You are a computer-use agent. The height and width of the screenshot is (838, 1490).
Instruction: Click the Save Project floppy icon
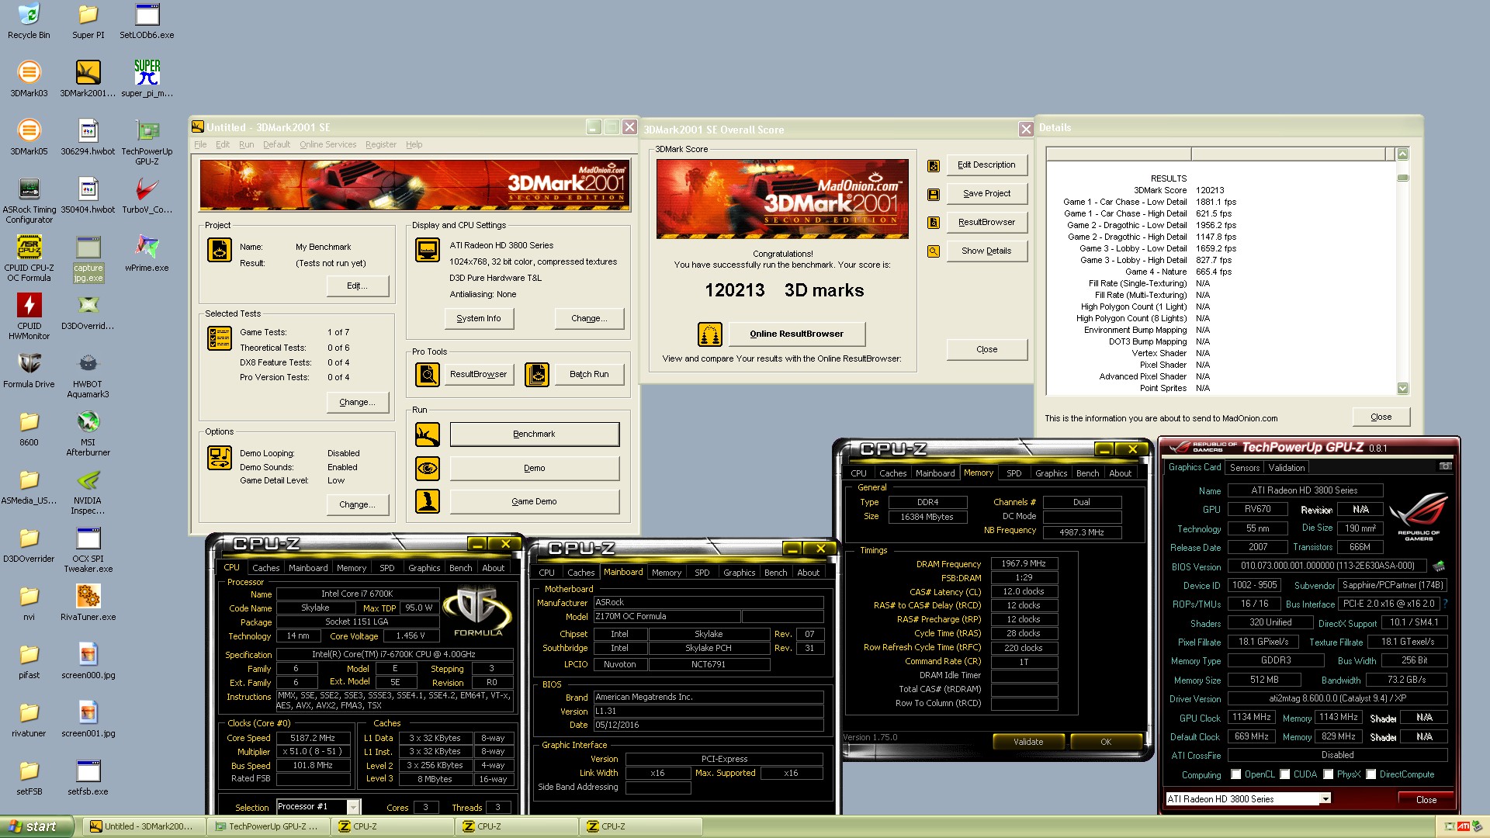934,194
